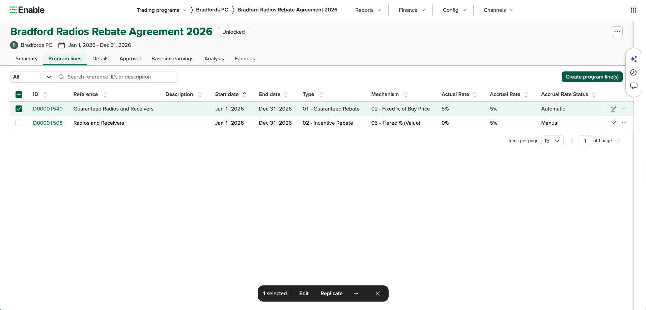The width and height of the screenshot is (646, 310).
Task: Toggle the select-all header checkbox
Action: (19, 95)
